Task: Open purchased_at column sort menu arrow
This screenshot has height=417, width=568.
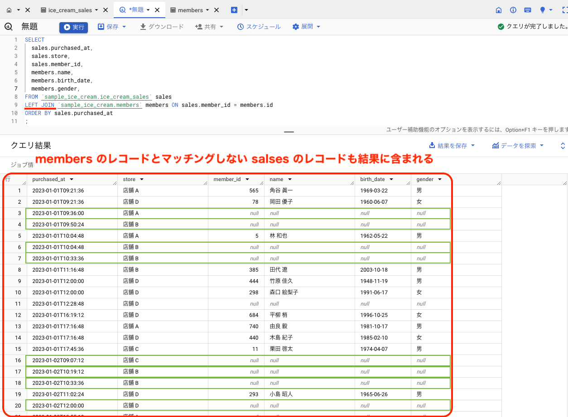Action: 72,180
